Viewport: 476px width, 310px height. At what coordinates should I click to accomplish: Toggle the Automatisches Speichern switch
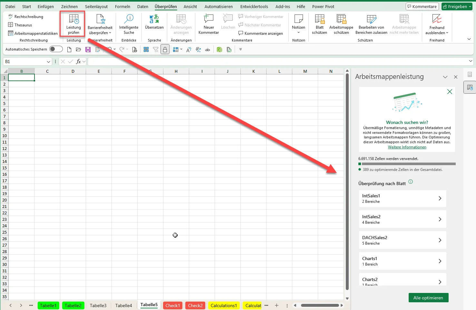(56, 49)
